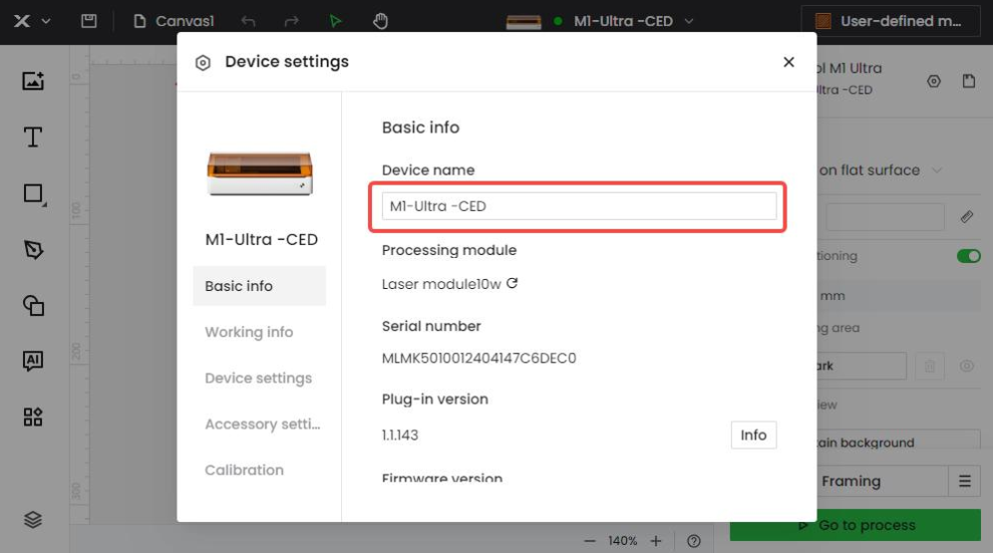993x553 pixels.
Task: Click the Info button for plug-in version
Action: click(x=754, y=435)
